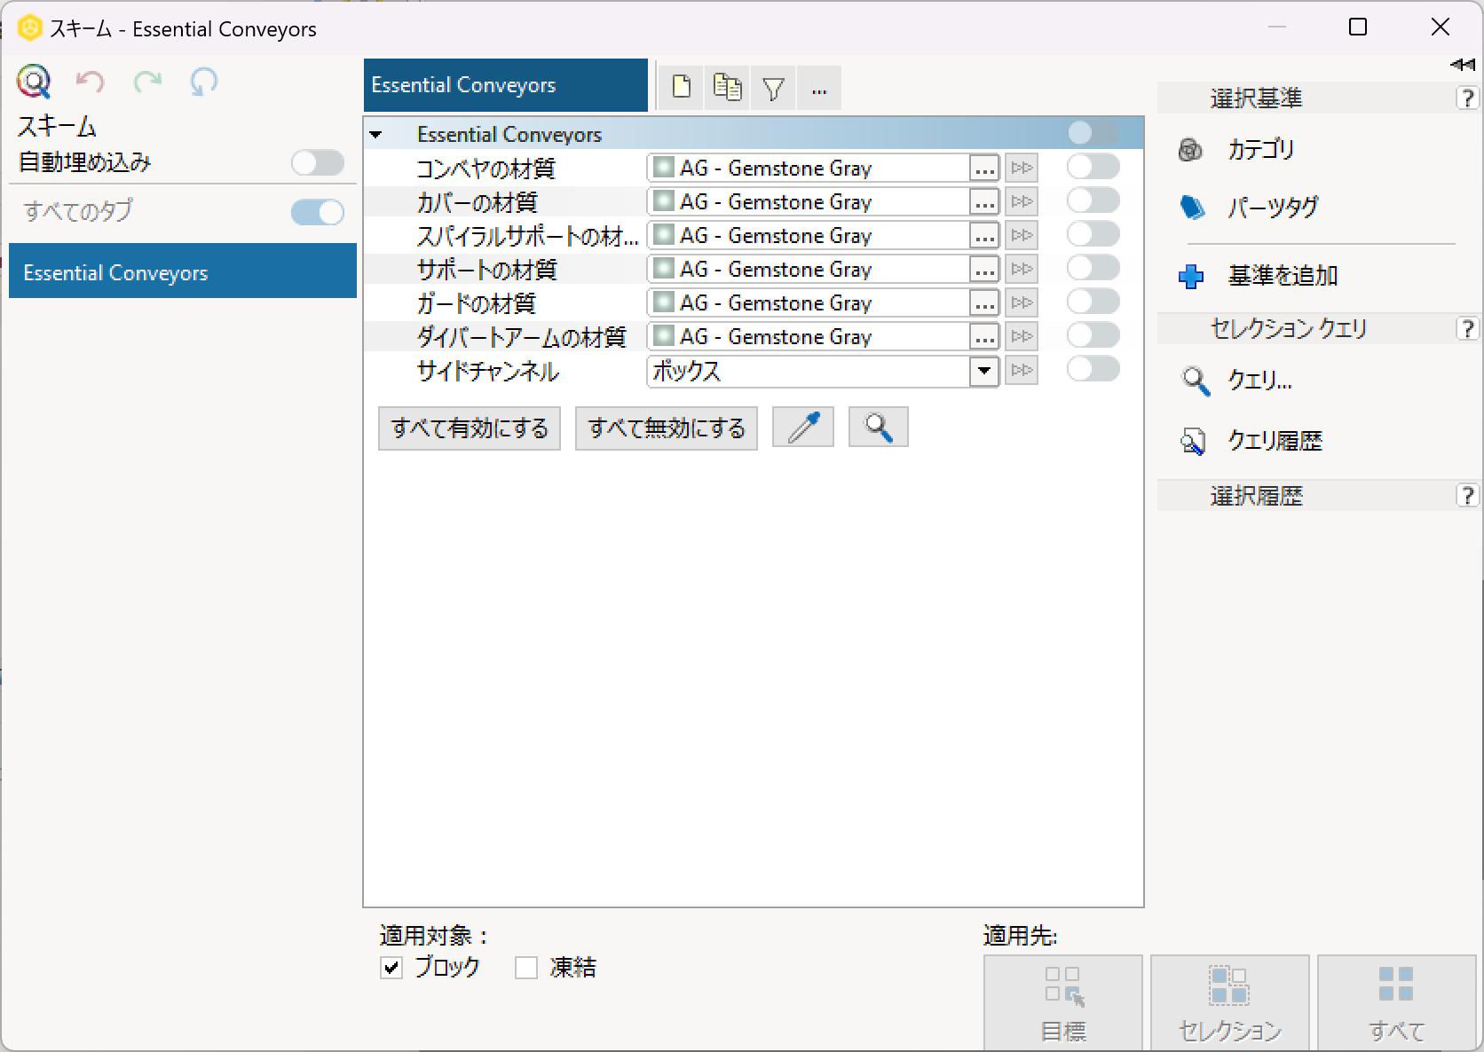Click the すべて apply button
Viewport: 1484px width, 1052px height.
click(1397, 1003)
